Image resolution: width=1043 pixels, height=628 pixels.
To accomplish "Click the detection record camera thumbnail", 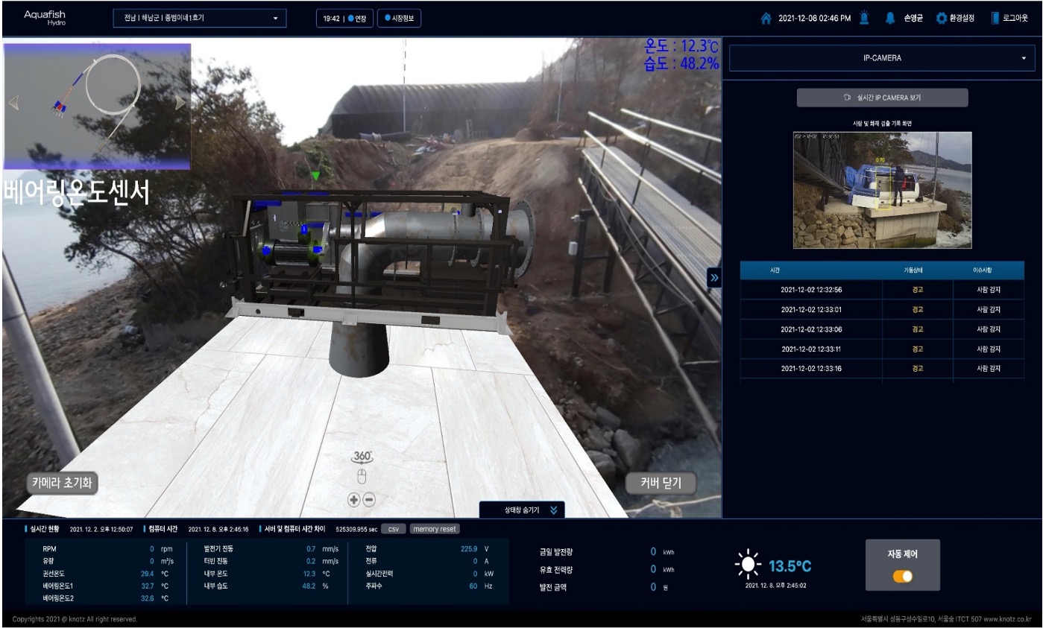I will pos(882,190).
